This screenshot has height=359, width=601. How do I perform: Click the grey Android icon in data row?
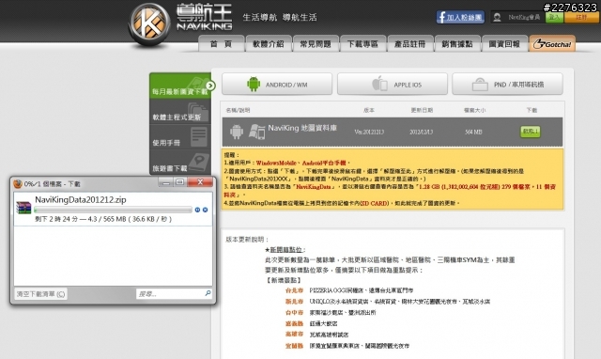(237, 132)
